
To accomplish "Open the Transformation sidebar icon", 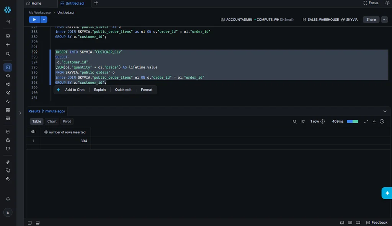I will click(x=8, y=85).
